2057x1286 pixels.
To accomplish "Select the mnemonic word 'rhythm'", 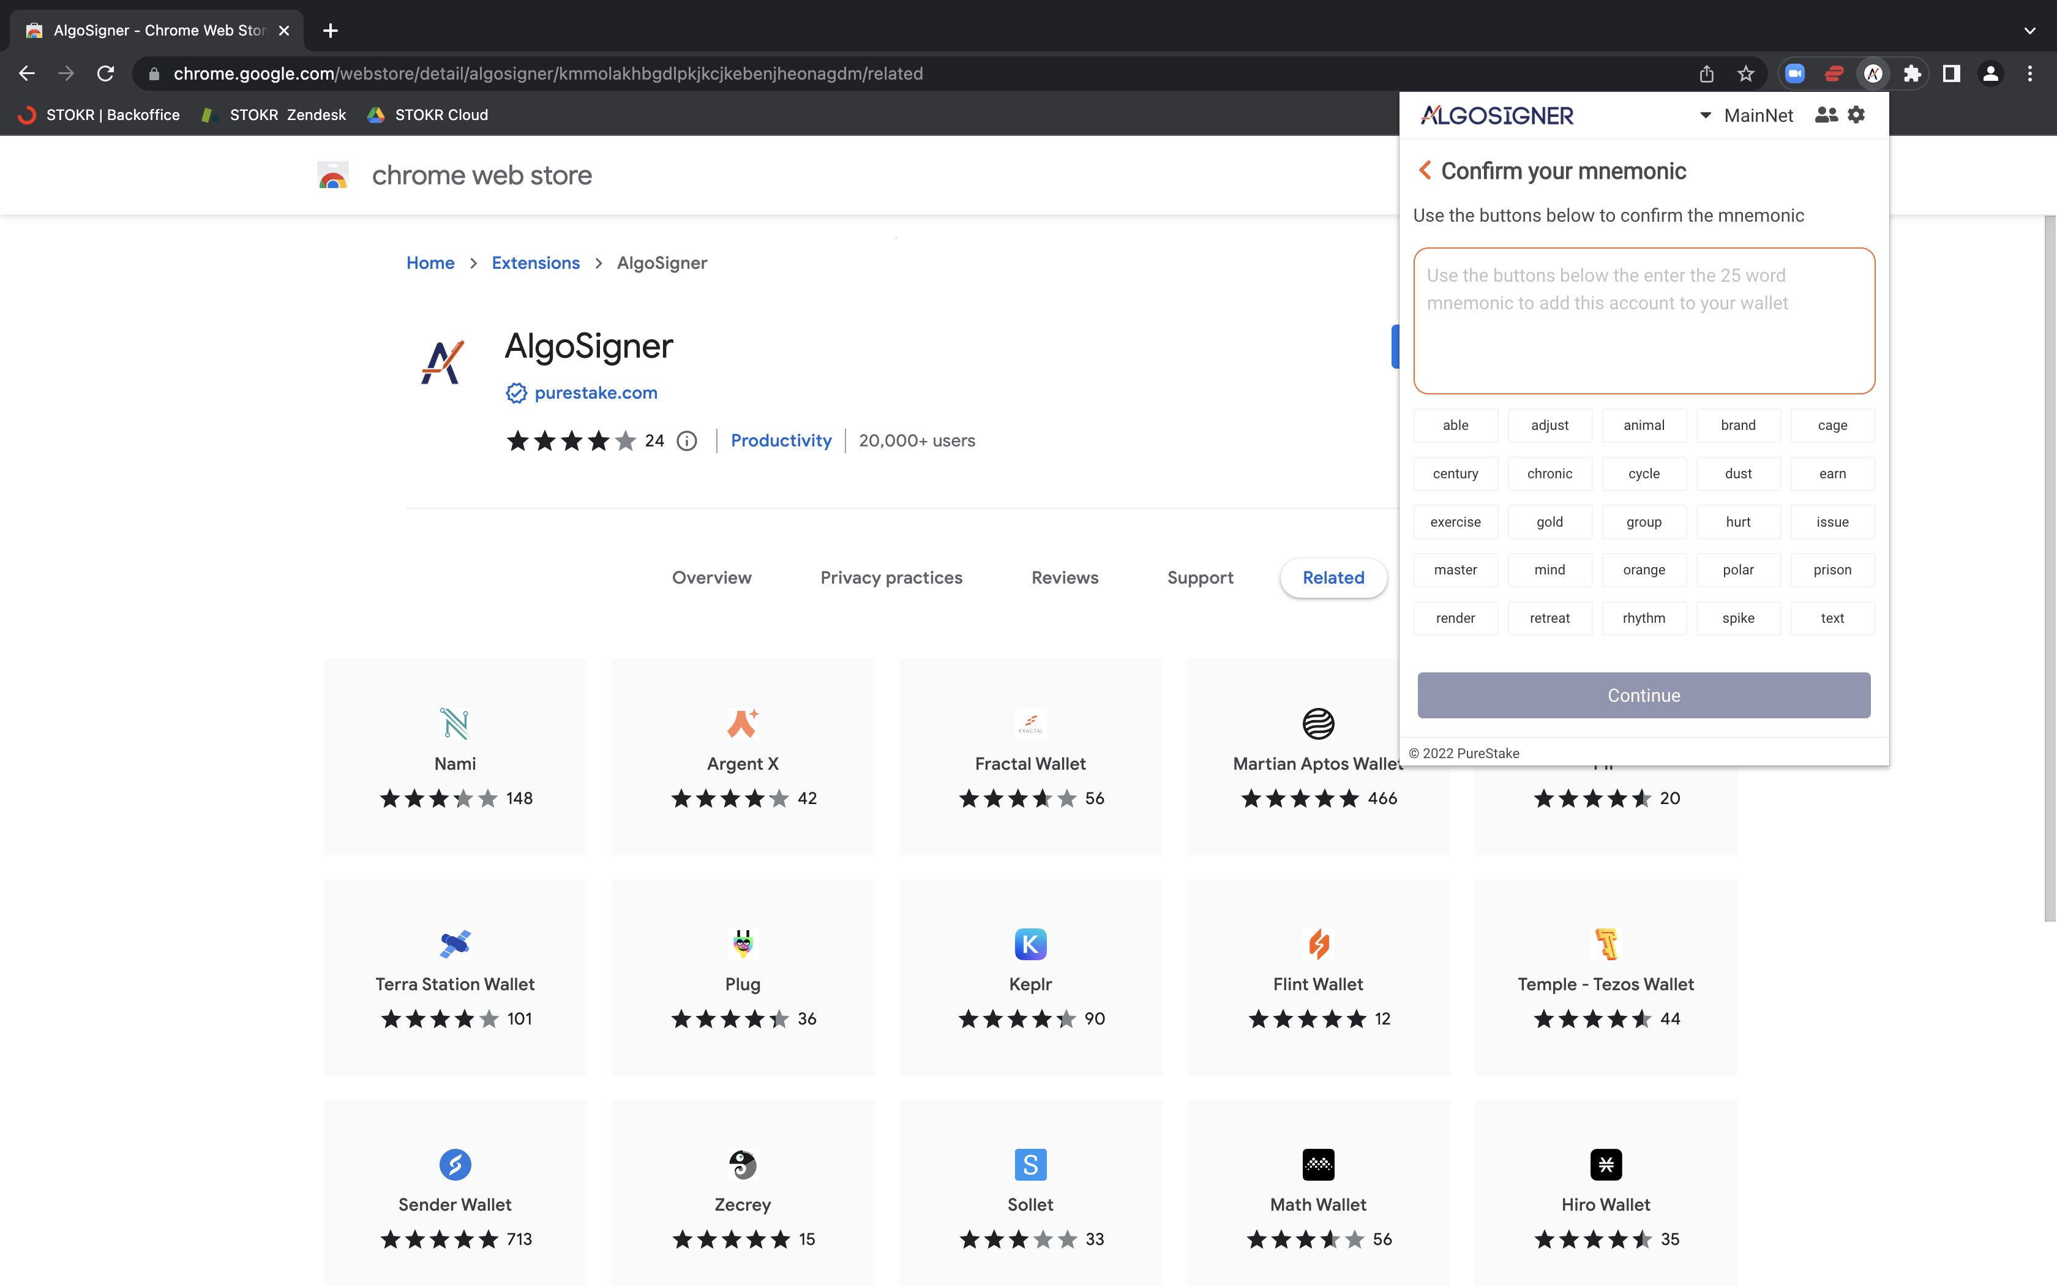I will click(1644, 619).
